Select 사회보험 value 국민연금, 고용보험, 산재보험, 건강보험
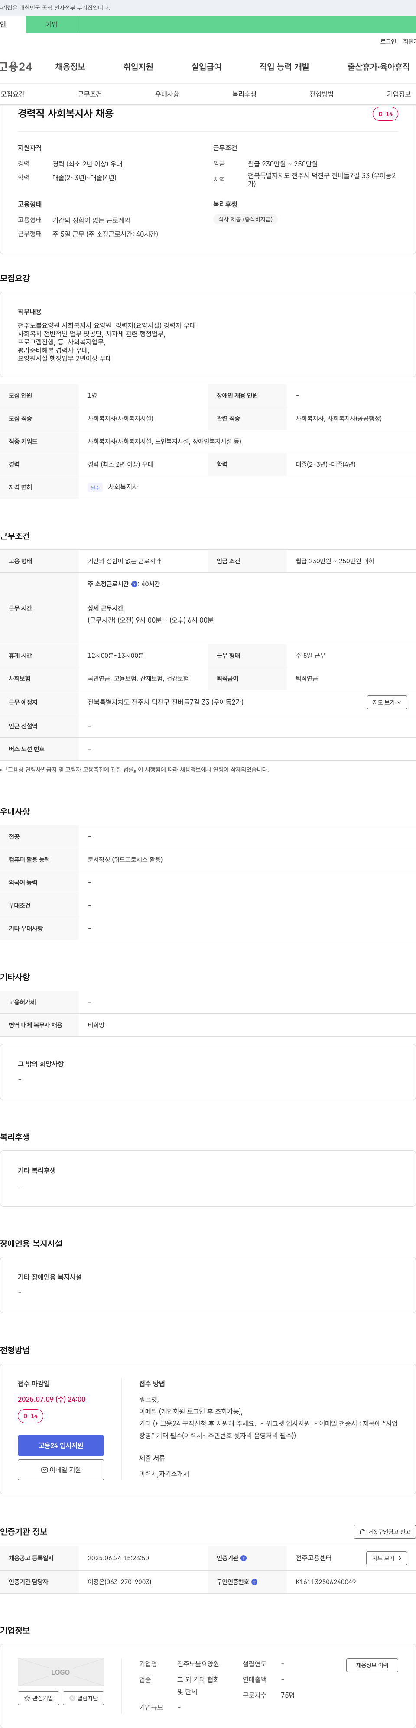 tap(138, 678)
